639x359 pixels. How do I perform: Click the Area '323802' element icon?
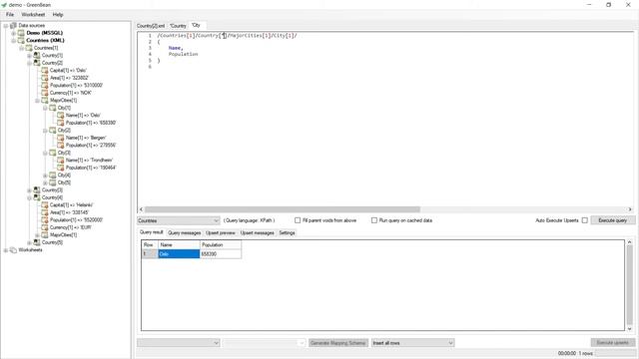(45, 78)
